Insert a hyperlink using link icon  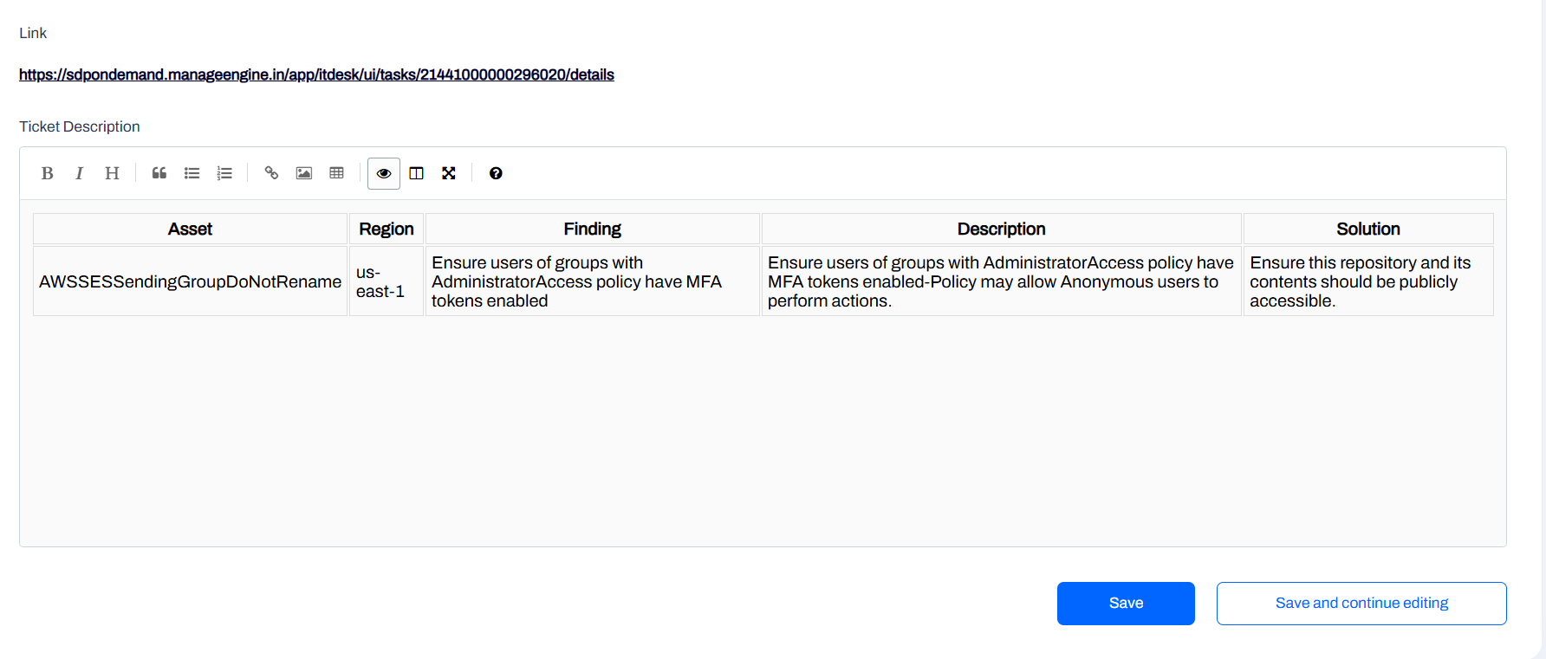pos(271,173)
